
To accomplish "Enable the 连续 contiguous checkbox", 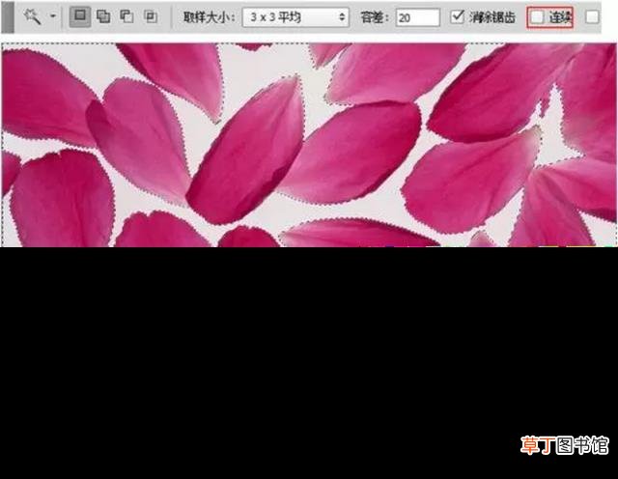I will pyautogui.click(x=537, y=17).
